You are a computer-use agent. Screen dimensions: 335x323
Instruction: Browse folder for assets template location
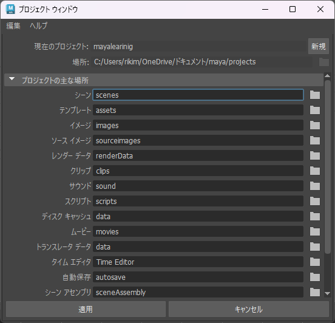(315, 110)
